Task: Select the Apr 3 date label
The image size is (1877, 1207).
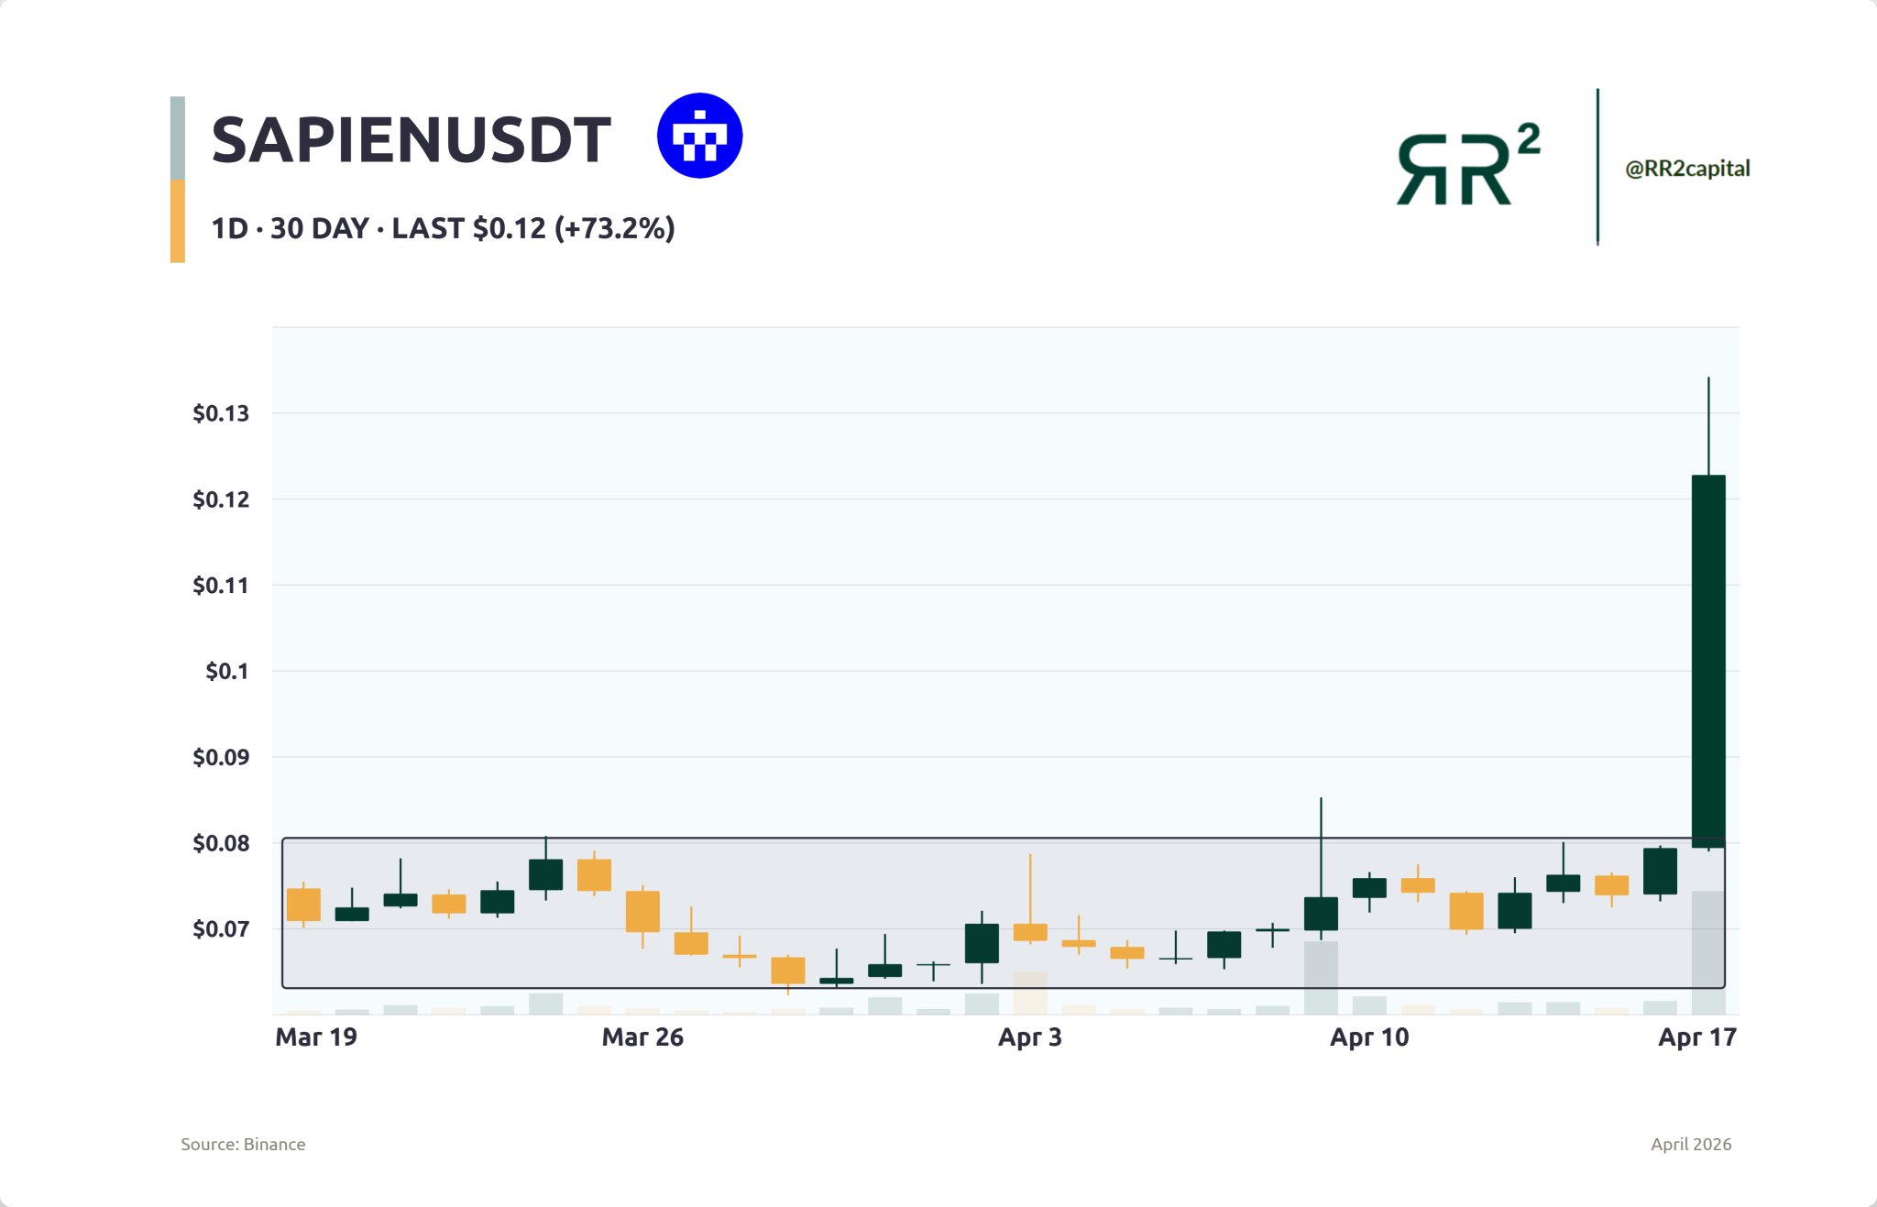Action: 1029,1037
